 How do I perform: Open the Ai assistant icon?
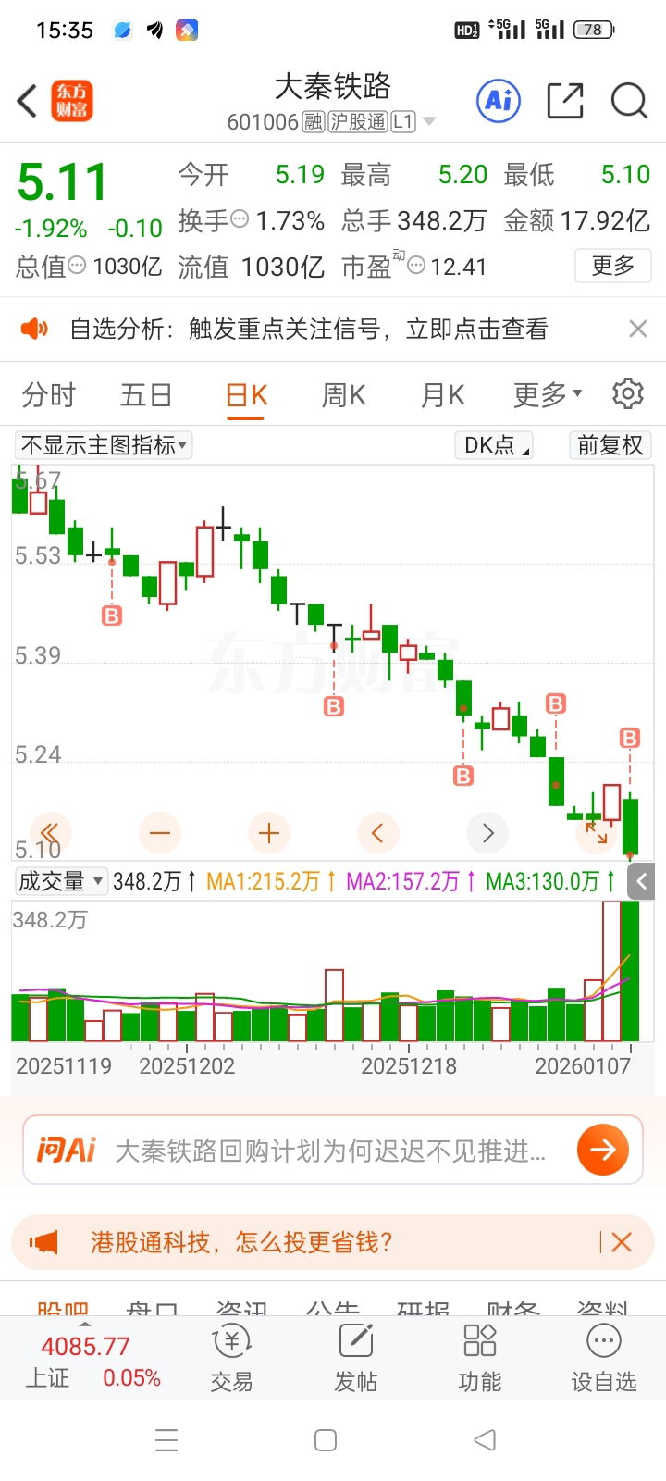[x=499, y=100]
